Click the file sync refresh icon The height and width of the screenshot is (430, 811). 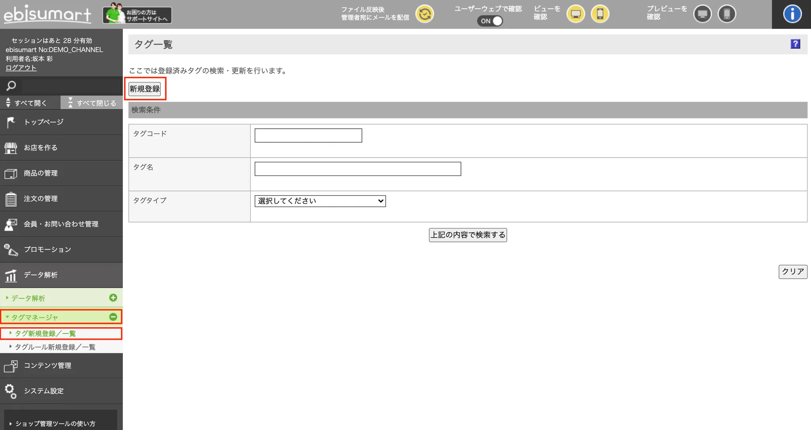tap(425, 14)
